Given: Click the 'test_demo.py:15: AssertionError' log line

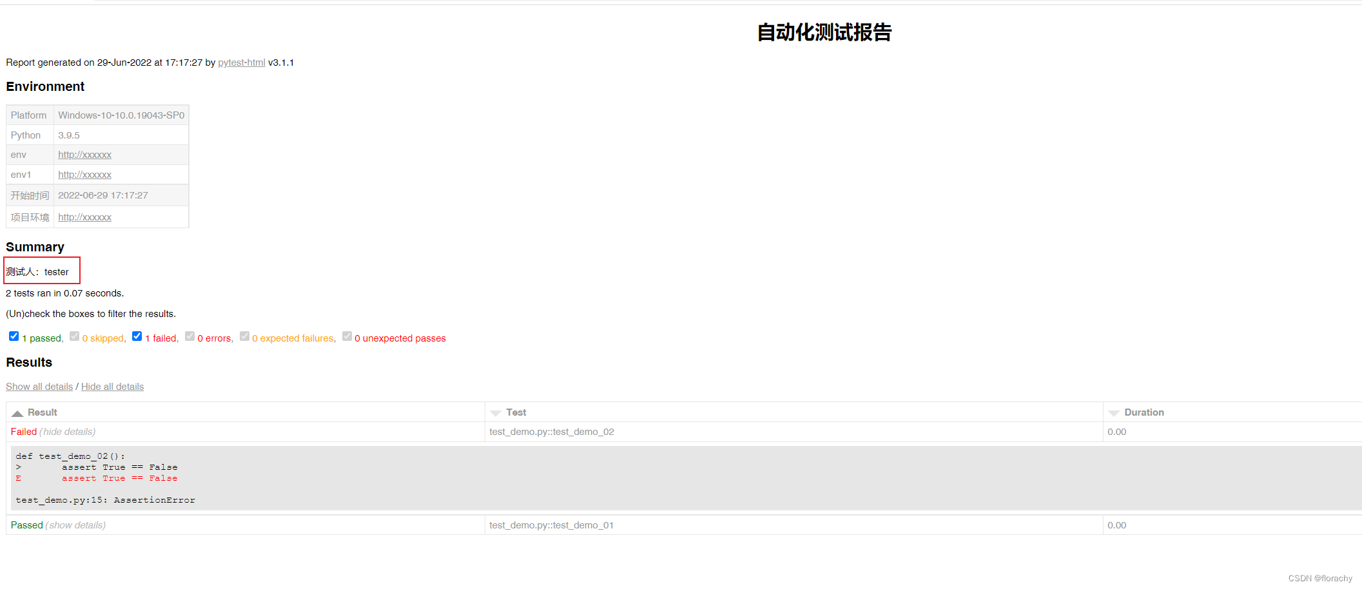Looking at the screenshot, I should pos(105,500).
